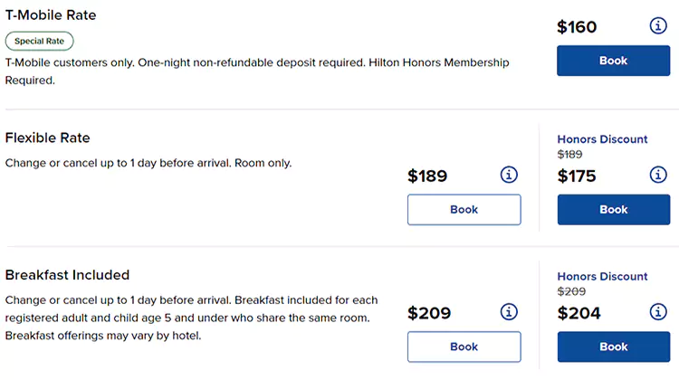
Task: Select the T-Mobile Rate heading
Action: (x=51, y=15)
